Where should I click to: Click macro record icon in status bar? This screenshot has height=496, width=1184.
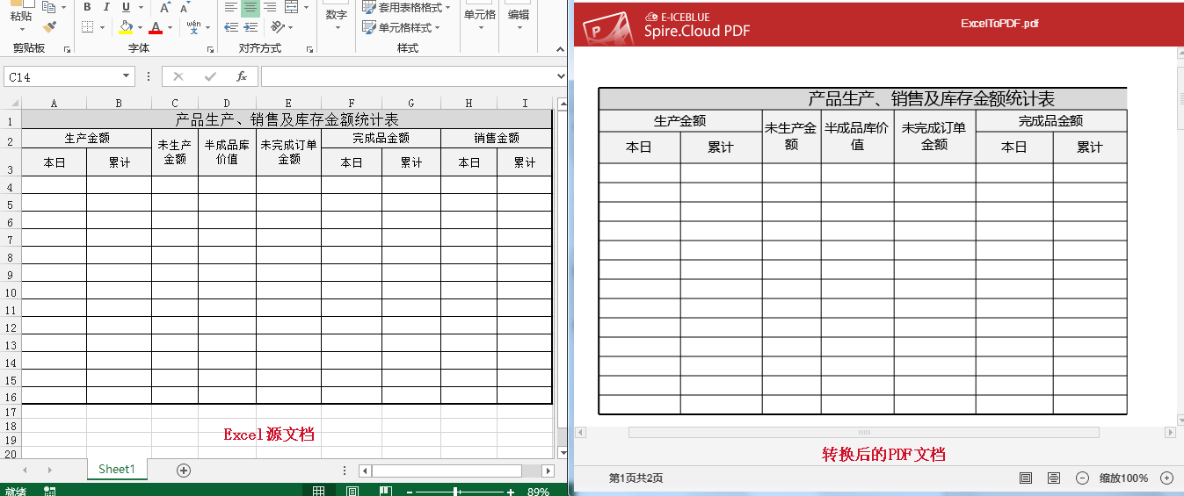49,492
